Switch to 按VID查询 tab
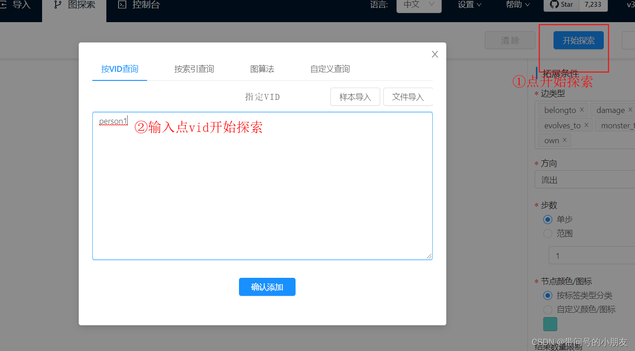Viewport: 635px width, 351px height. 119,69
